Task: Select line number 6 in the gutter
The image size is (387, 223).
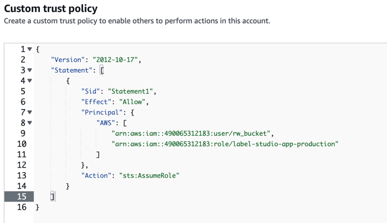Action: [23, 102]
